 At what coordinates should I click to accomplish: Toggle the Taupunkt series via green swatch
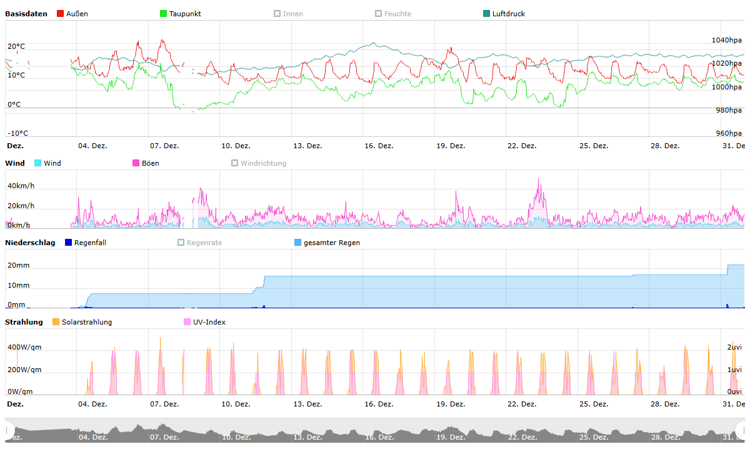tap(164, 14)
